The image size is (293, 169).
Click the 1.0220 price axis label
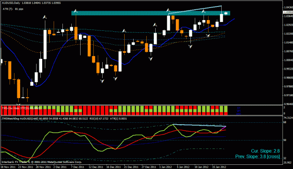pyautogui.click(x=288, y=34)
